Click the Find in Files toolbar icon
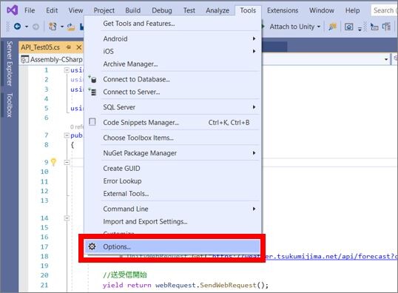398x293 pixels. coord(332,27)
